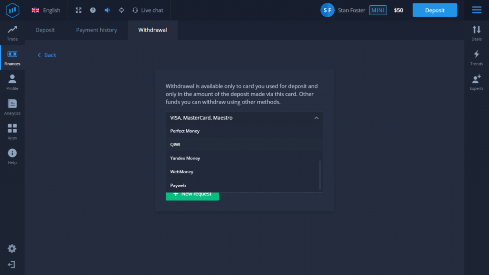Toggle fullscreen mode icon
The image size is (489, 275).
point(79,11)
